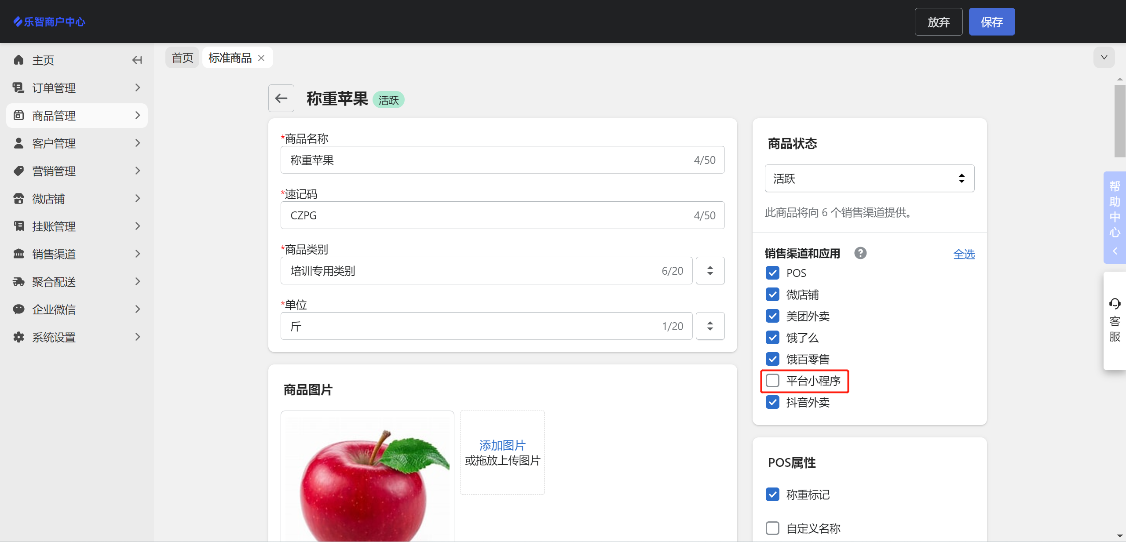Click the 全选 link
The image size is (1126, 542).
[964, 254]
